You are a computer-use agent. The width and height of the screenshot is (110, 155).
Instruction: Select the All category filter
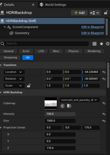(x=28, y=57)
